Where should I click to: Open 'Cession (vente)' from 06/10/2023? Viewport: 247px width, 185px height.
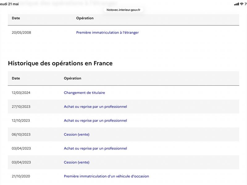(x=77, y=134)
